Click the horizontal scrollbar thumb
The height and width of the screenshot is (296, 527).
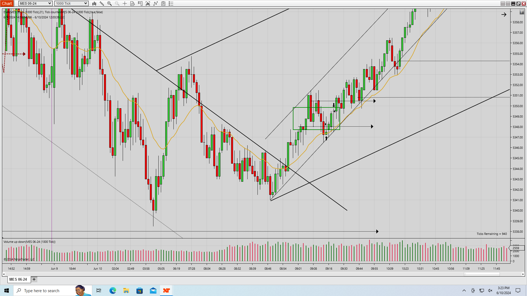pos(482,274)
